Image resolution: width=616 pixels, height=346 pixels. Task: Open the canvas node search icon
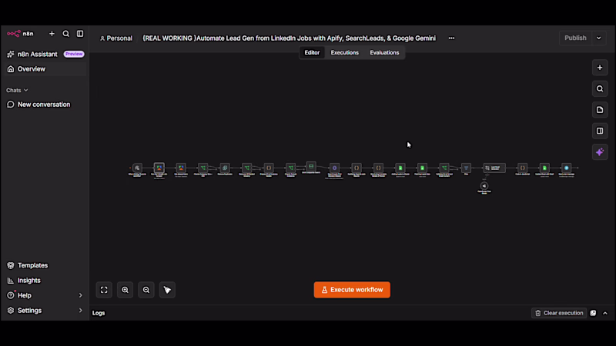tap(600, 89)
